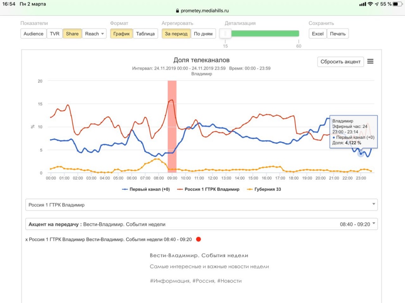
Task: Switch format to Таблица
Action: coord(146,34)
